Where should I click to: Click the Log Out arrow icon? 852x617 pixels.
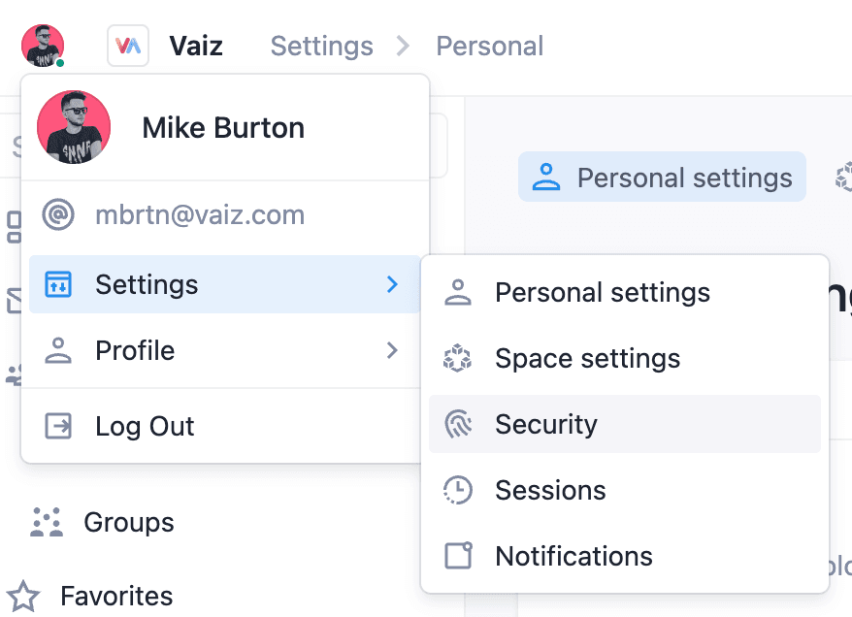coord(58,426)
